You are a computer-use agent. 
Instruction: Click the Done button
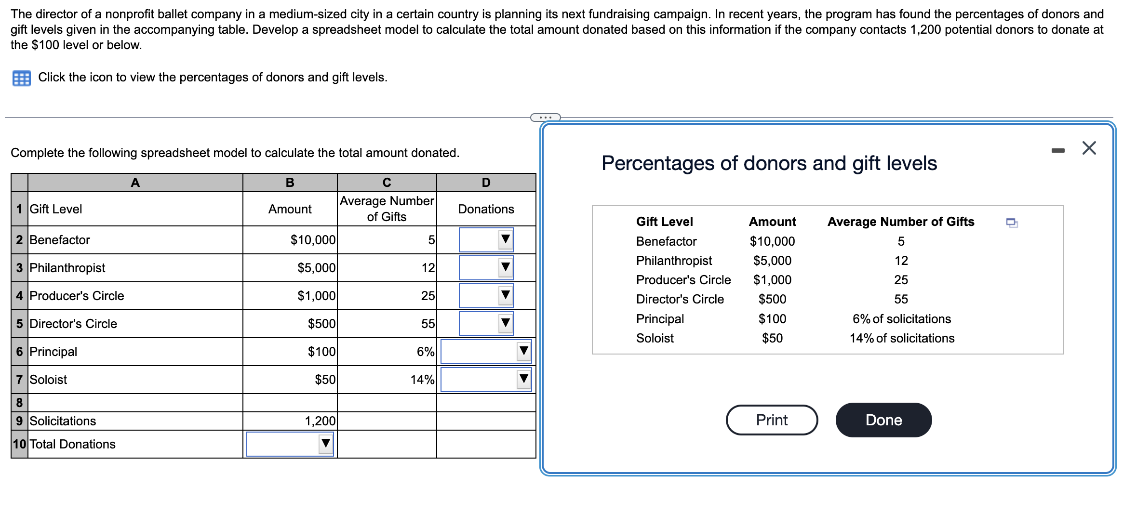coord(883,420)
